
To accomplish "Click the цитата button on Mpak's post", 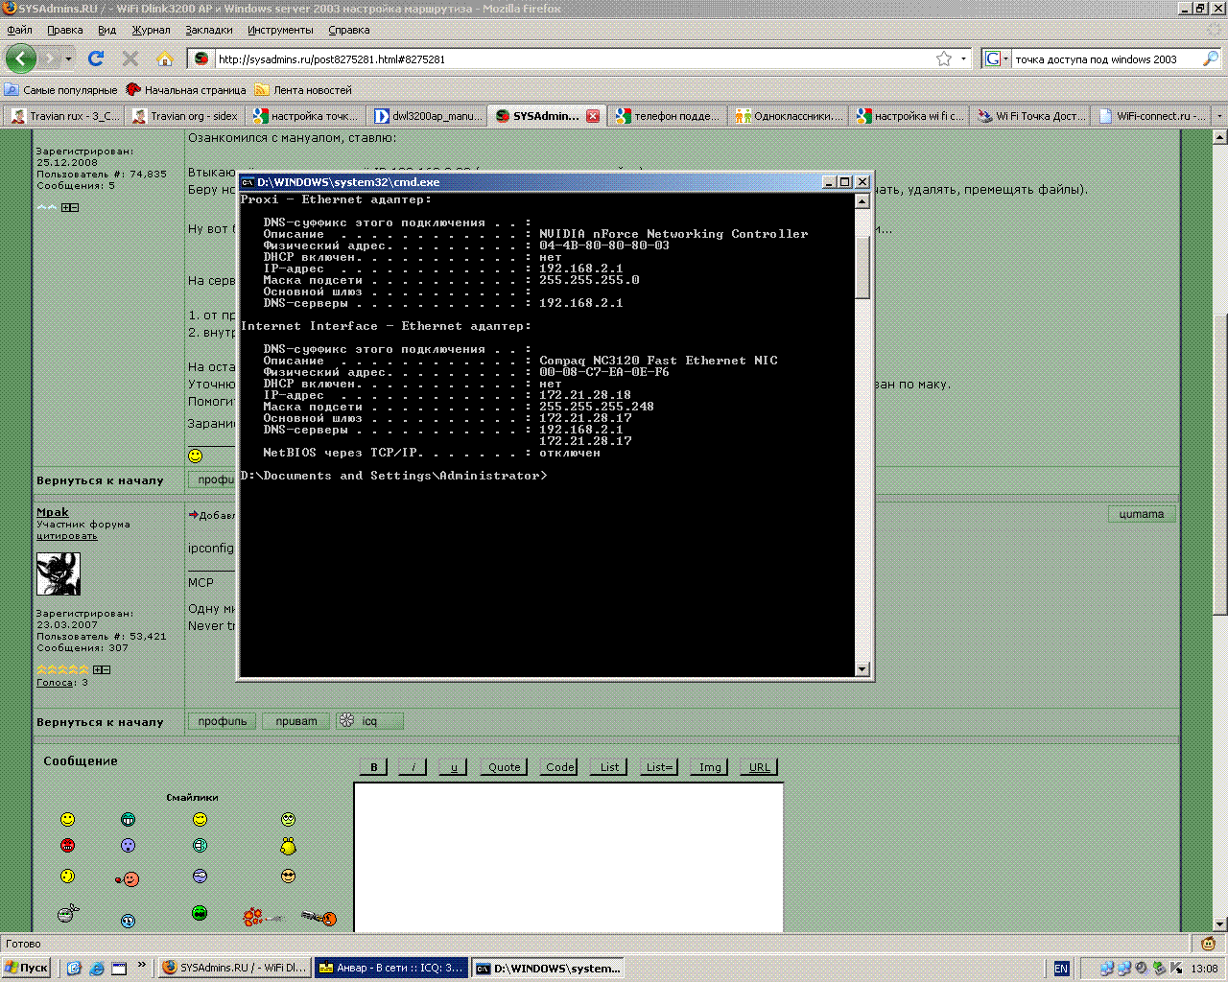I will 1142,514.
